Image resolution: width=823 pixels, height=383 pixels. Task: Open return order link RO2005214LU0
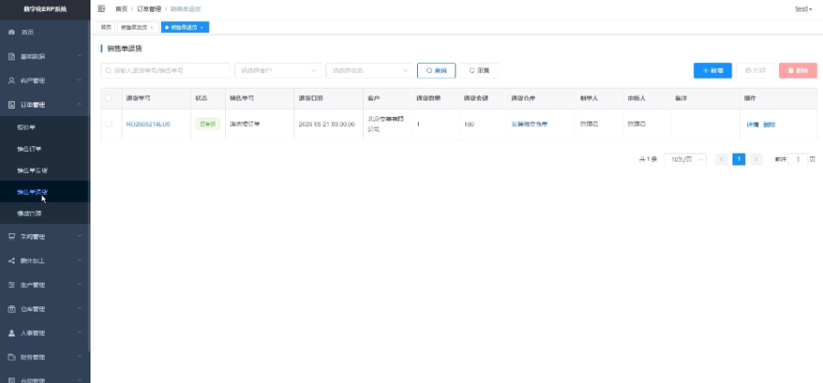pyautogui.click(x=148, y=124)
